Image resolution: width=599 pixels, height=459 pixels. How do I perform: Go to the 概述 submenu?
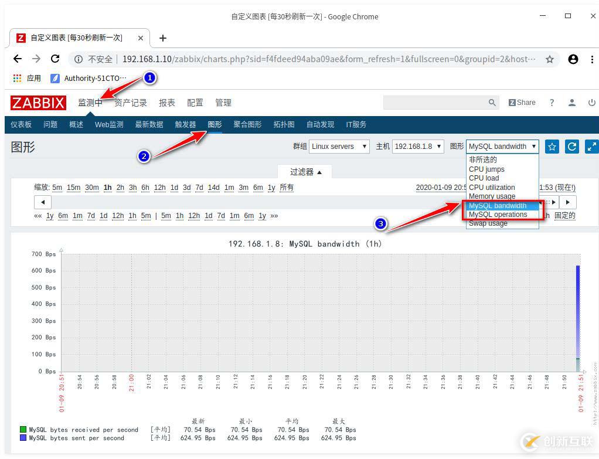(76, 124)
